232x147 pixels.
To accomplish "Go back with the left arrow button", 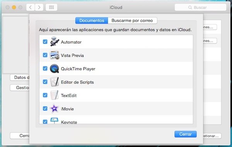I will (x=31, y=7).
